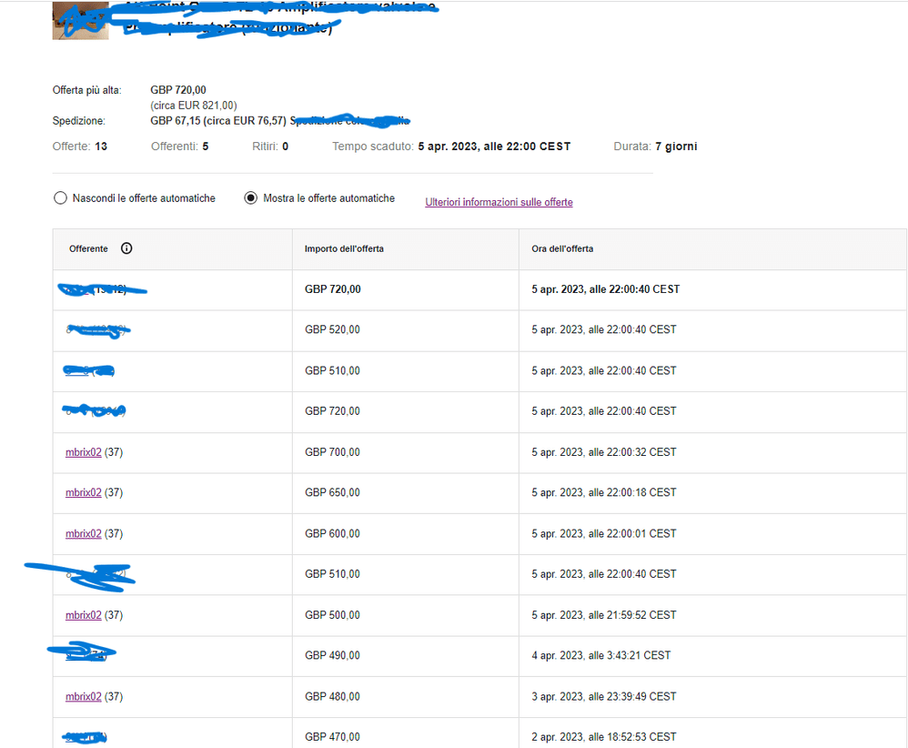908x748 pixels.
Task: Click the 'GBP 470,00' bid amount
Action: pos(332,737)
